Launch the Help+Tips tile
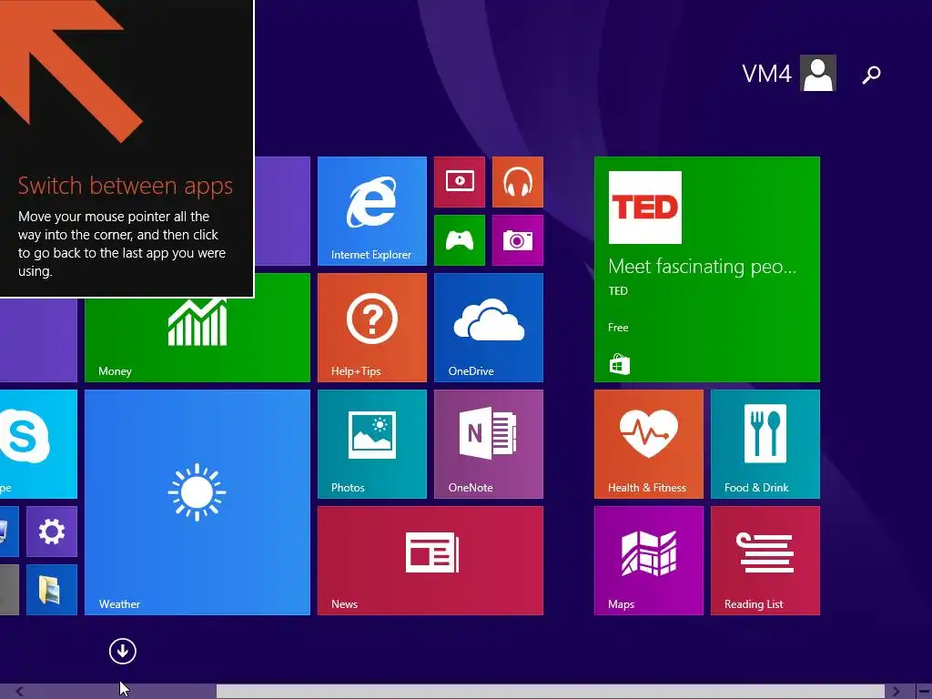 (x=372, y=328)
